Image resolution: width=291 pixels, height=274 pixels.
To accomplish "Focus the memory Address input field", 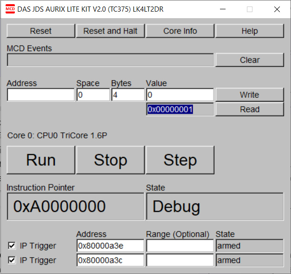I will pyautogui.click(x=41, y=95).
